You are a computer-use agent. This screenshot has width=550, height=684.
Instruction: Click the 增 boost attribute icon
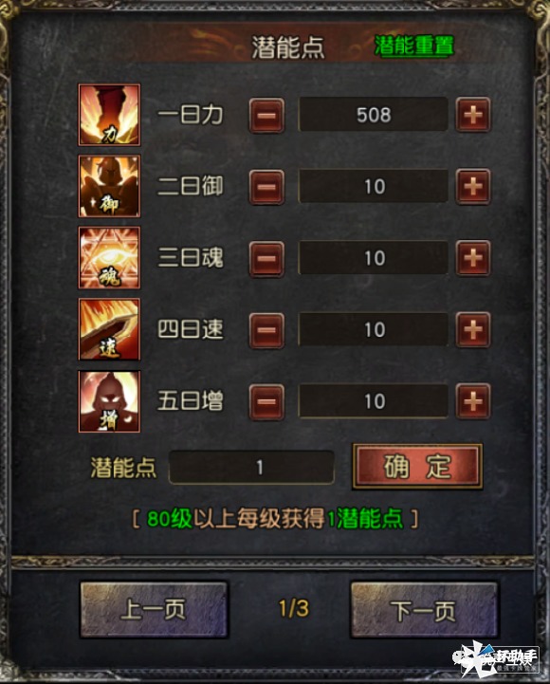click(x=109, y=401)
